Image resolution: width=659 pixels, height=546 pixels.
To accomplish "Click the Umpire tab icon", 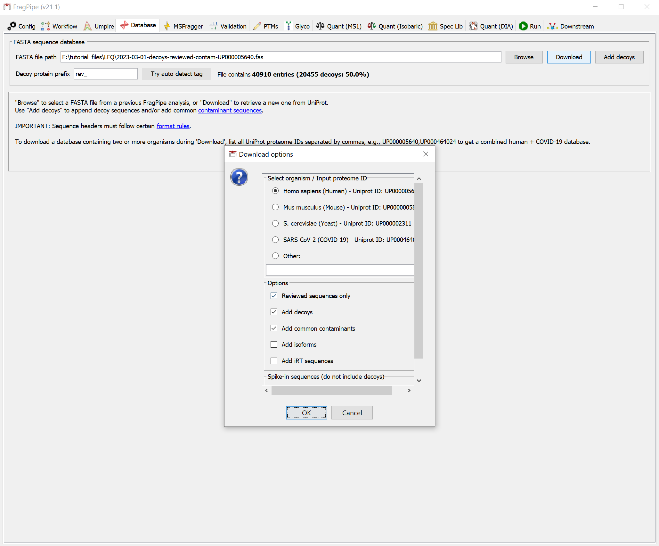I will pos(87,26).
